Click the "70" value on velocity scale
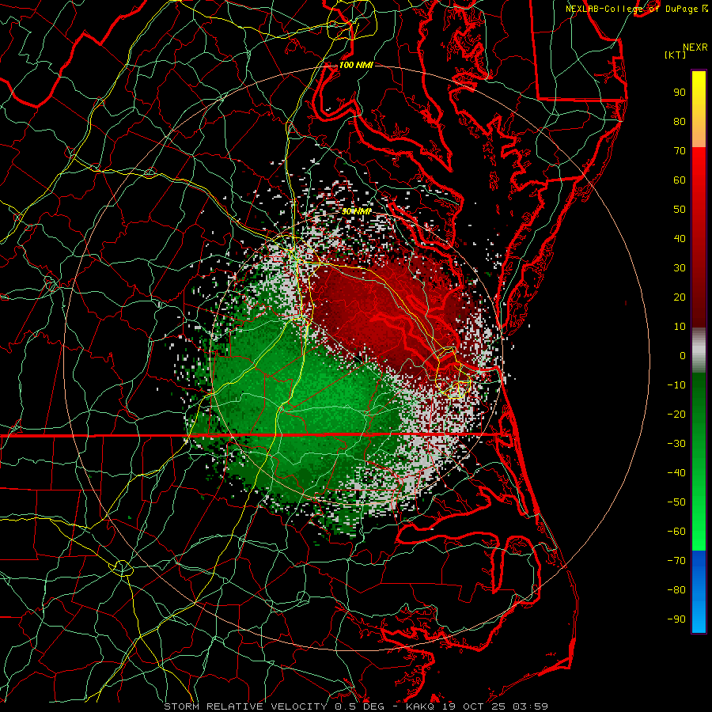The height and width of the screenshot is (712, 712). 680,151
